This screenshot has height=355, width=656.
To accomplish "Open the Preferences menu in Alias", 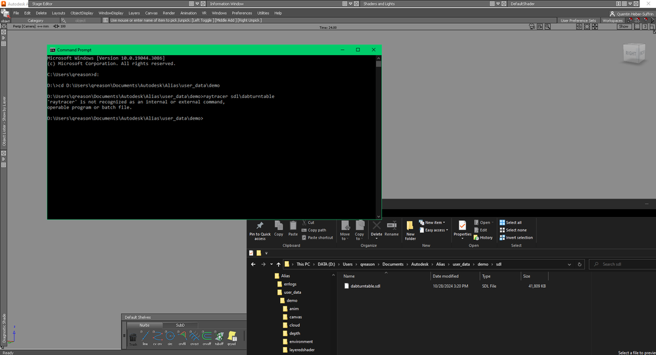I will (242, 13).
